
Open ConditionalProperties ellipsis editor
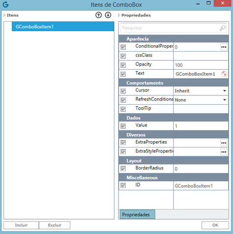point(224,47)
